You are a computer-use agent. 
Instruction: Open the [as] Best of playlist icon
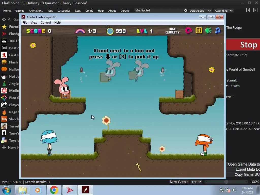pos(4,48)
